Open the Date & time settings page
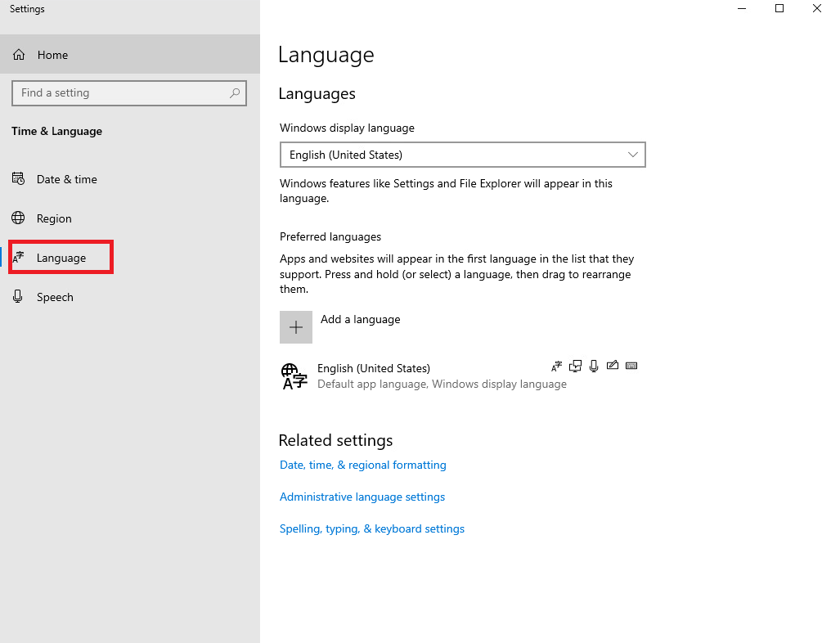 coord(65,178)
